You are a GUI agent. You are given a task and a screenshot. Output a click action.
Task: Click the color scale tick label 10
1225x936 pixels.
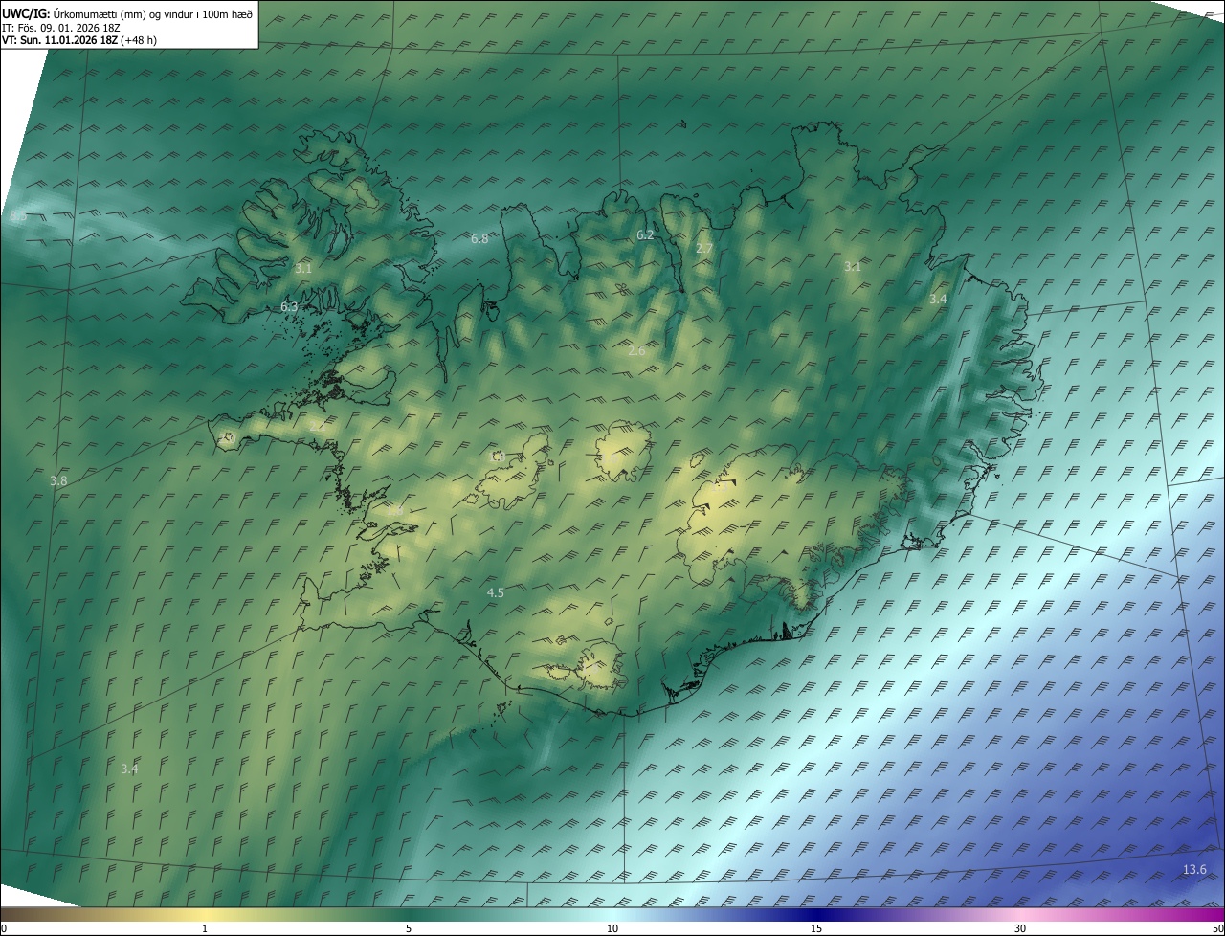[x=612, y=928]
